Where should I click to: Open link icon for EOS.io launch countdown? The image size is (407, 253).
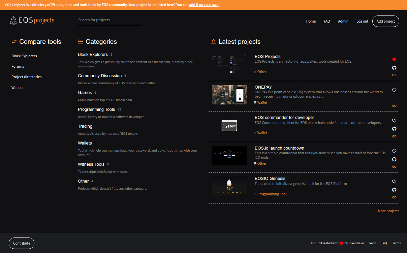click(x=394, y=167)
